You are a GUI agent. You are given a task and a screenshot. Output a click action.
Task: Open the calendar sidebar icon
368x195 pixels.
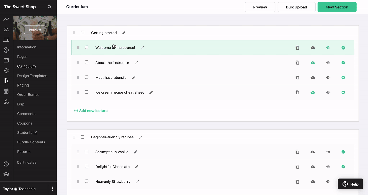click(x=6, y=91)
